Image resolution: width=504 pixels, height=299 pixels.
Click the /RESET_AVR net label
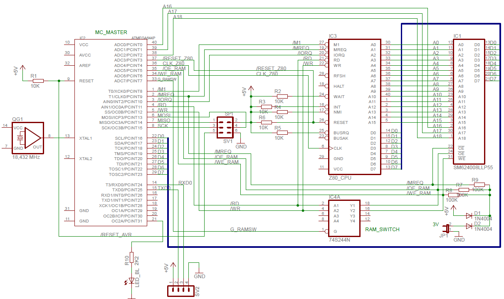[116, 235]
